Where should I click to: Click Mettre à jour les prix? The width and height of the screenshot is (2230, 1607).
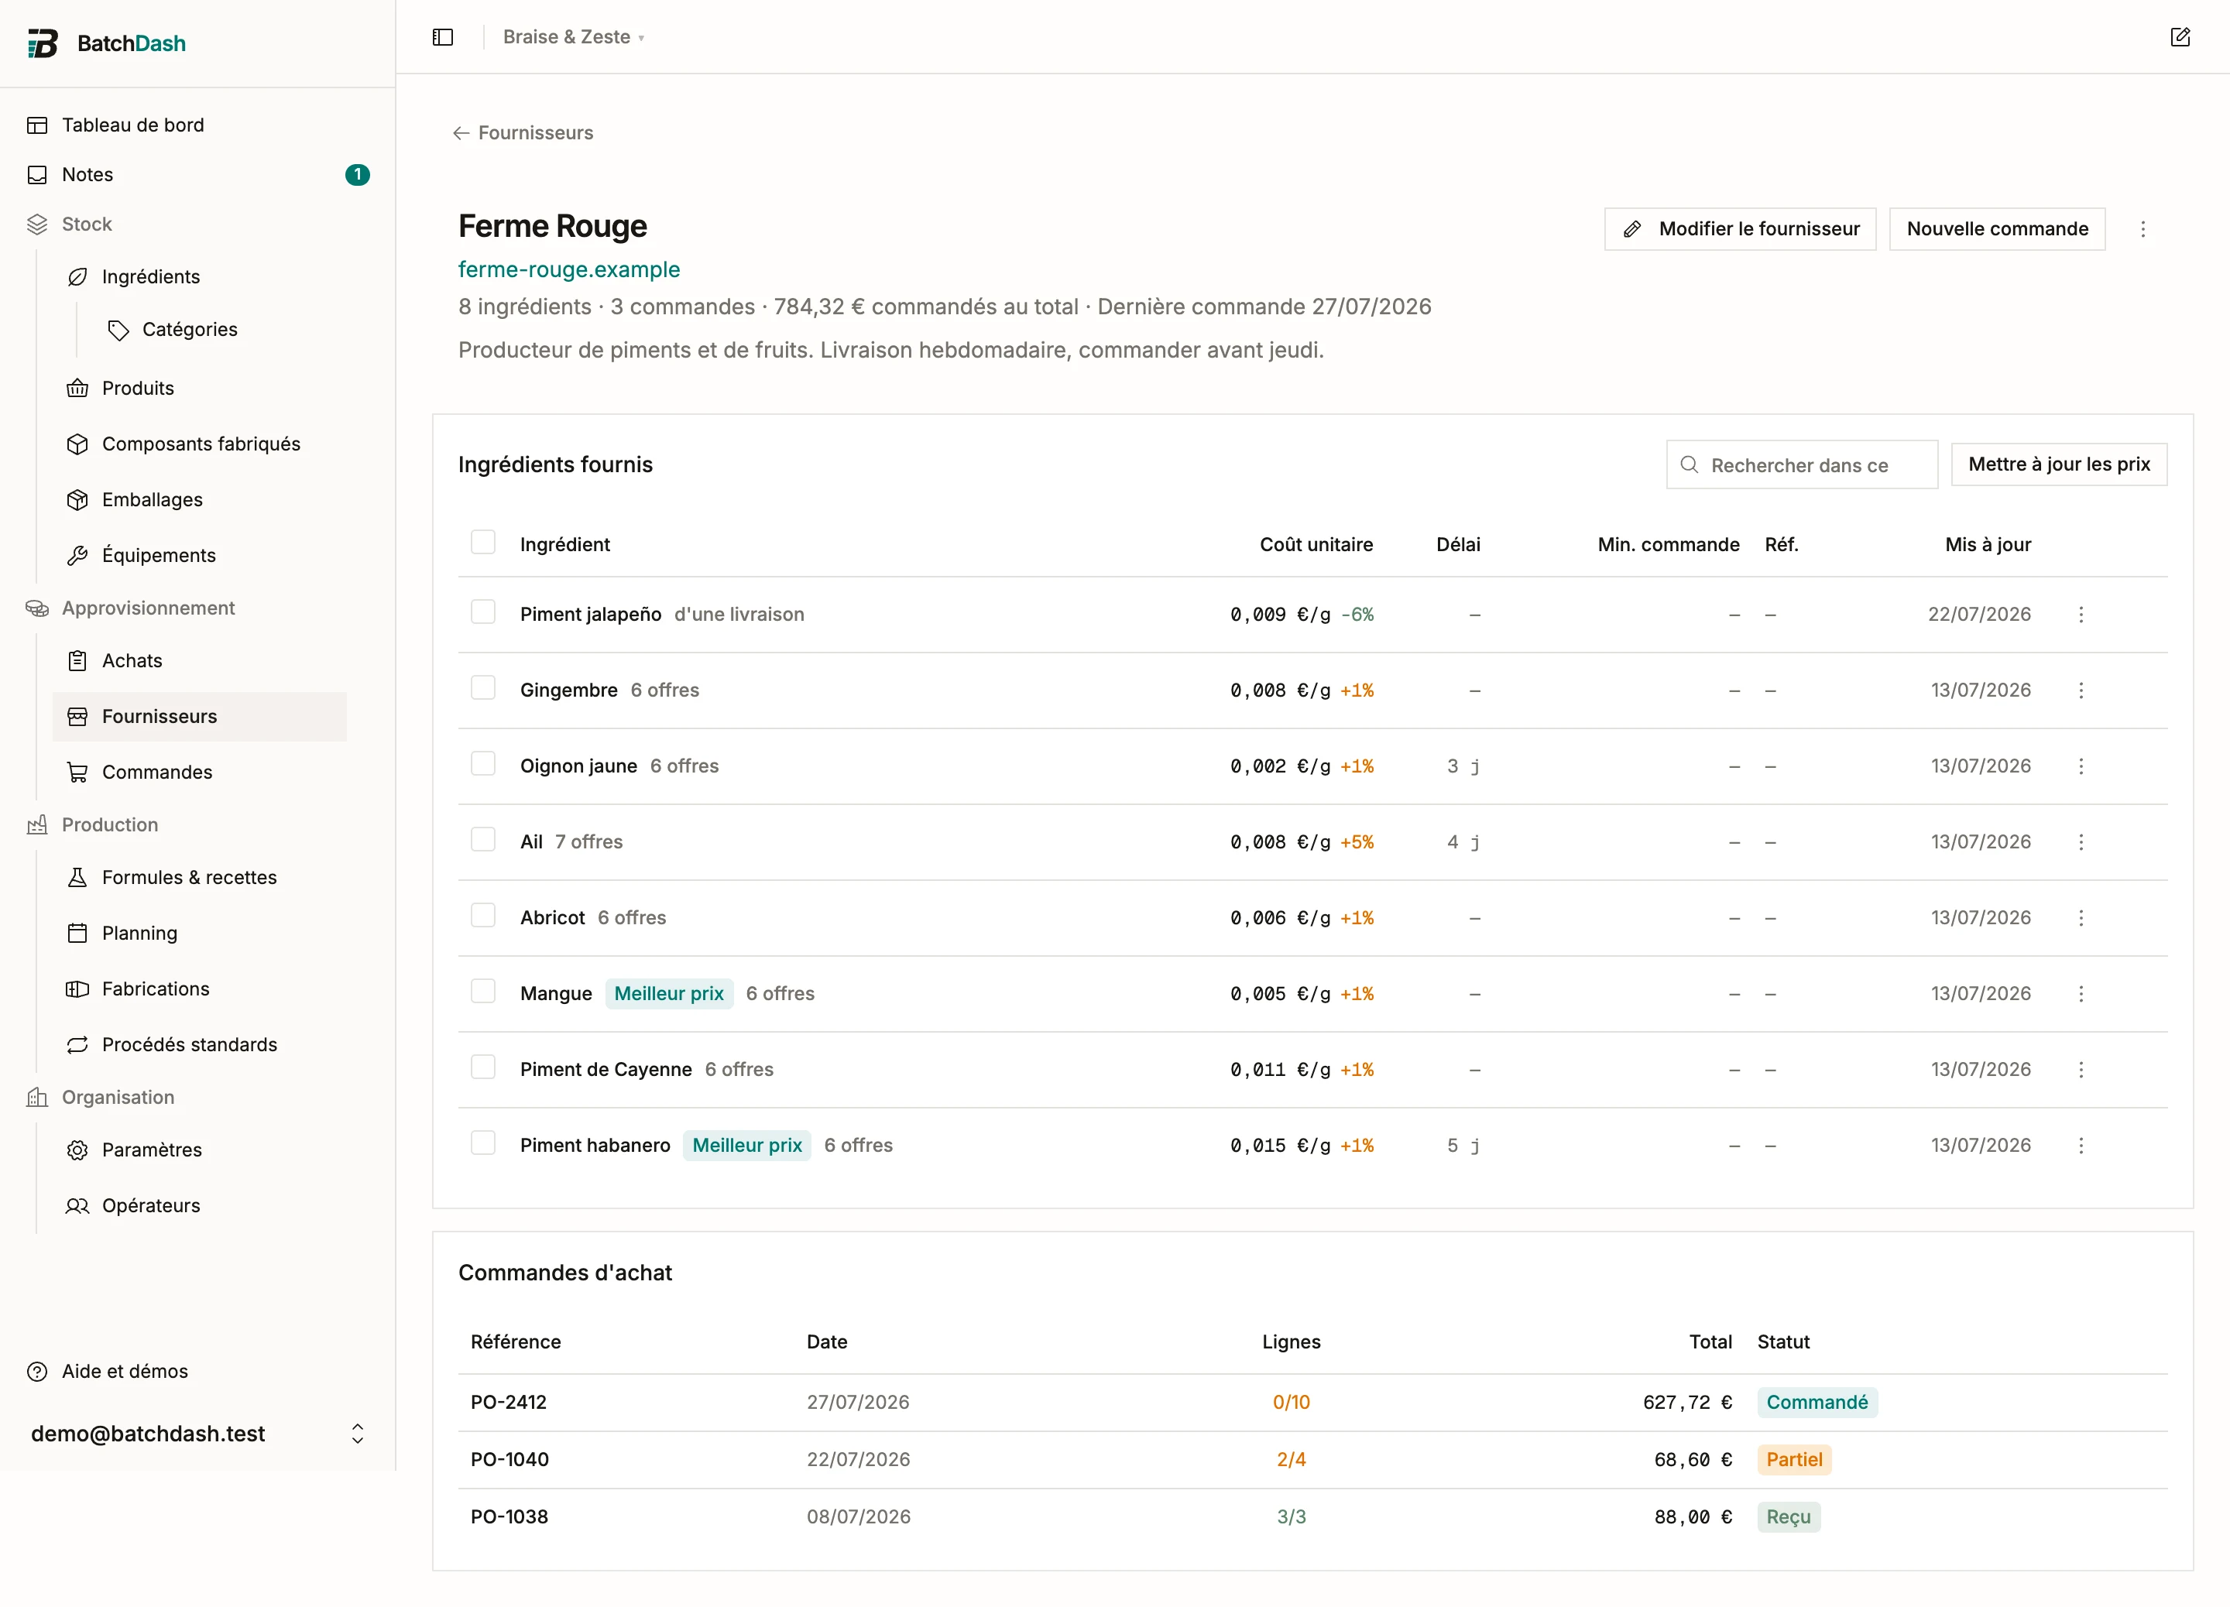coord(2058,464)
